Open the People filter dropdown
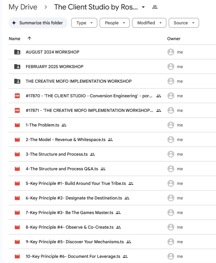Image resolution: width=216 pixels, height=263 pixels. [115, 23]
